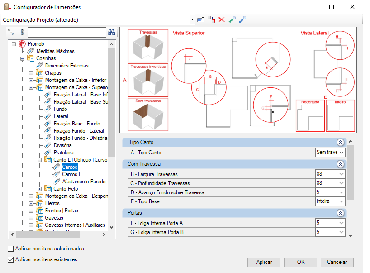Click the Aplicar button
This screenshot has width=370, height=273.
(264, 262)
